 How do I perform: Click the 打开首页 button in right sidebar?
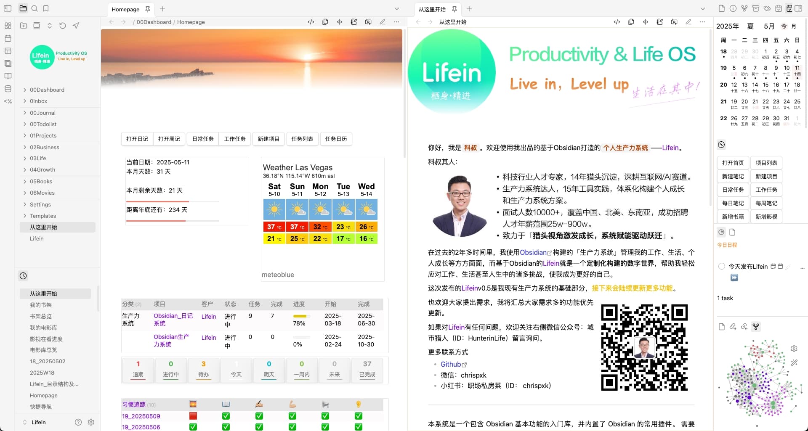coord(733,163)
